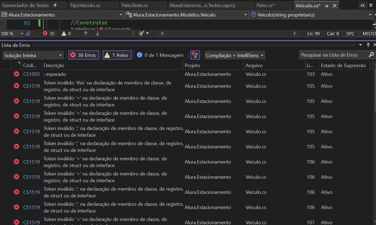Open the code cleanup options arrow
The width and height of the screenshot is (376, 225).
(147, 33)
